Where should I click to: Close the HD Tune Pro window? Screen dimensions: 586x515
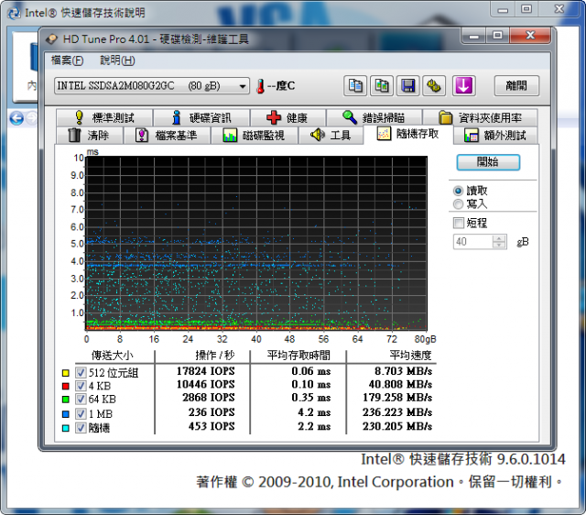point(530,36)
